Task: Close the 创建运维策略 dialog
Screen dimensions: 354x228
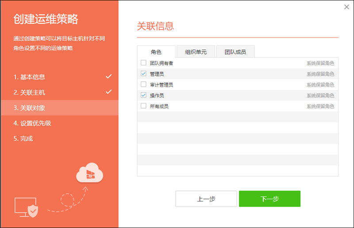Action: click(346, 7)
